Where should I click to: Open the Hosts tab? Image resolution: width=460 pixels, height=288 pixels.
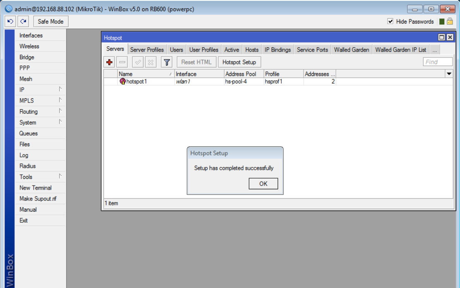[252, 50]
